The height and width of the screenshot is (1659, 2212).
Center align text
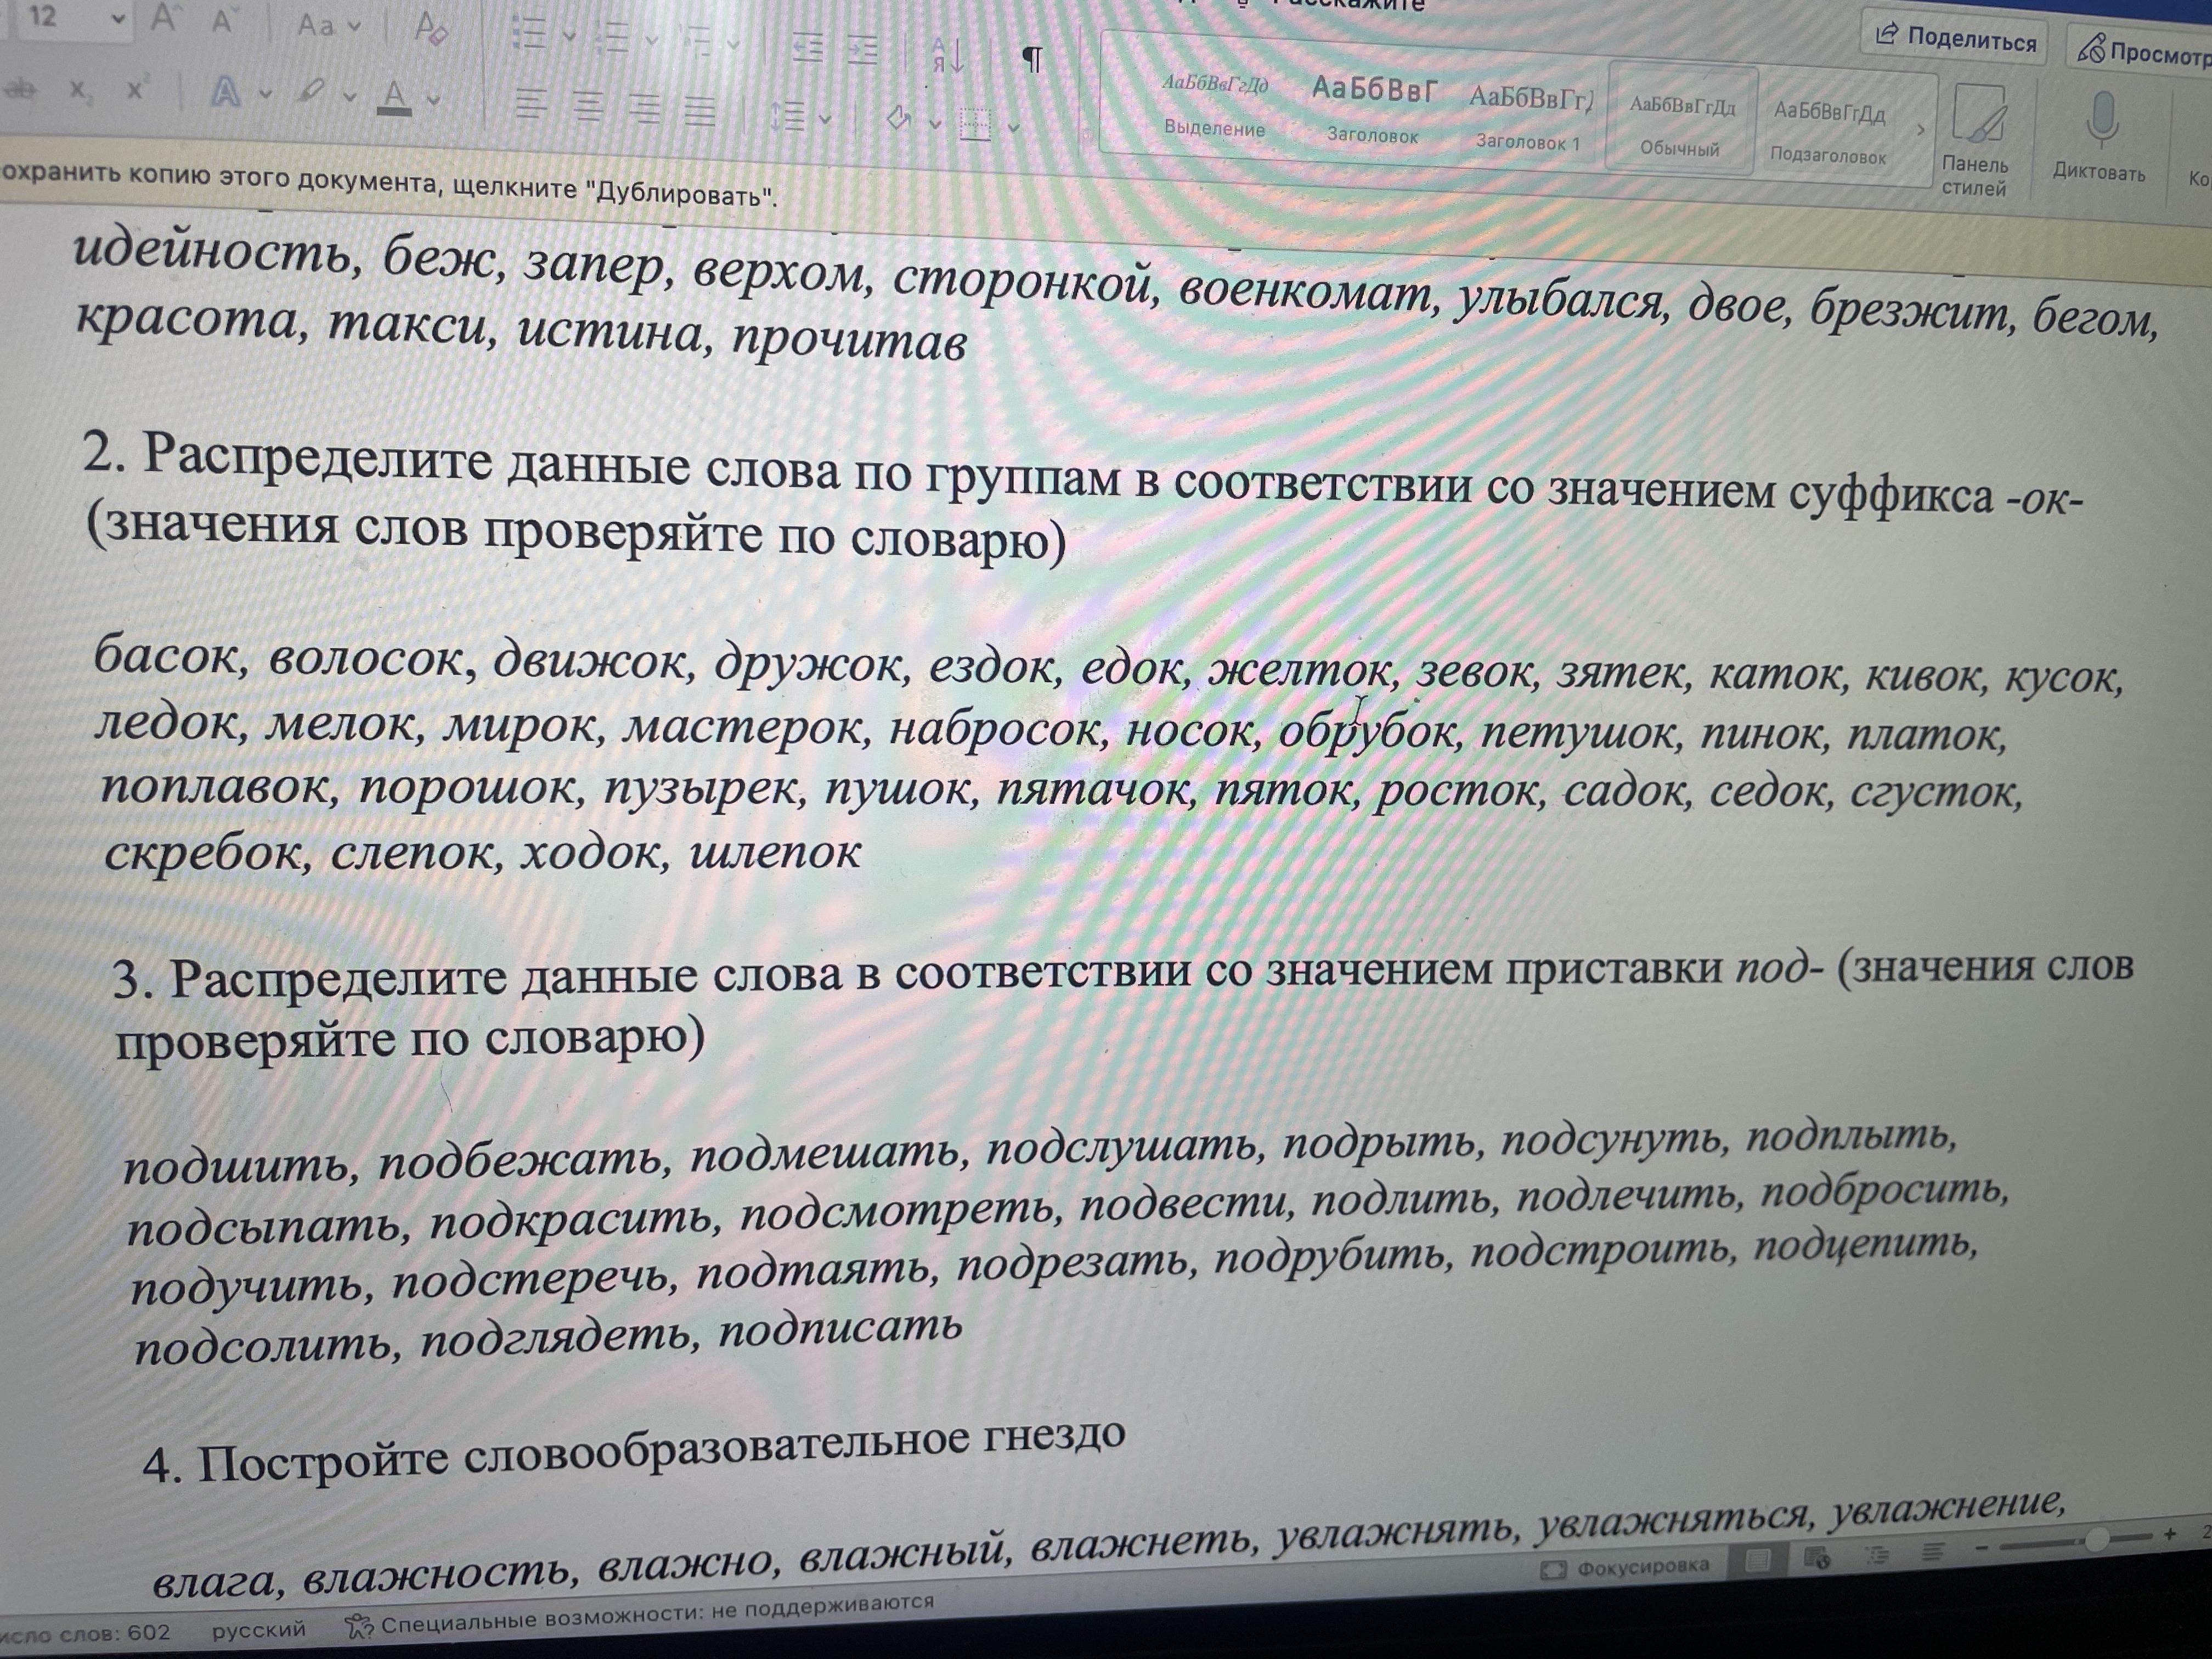(587, 107)
